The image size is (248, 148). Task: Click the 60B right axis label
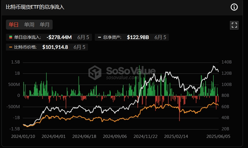tap(225, 107)
